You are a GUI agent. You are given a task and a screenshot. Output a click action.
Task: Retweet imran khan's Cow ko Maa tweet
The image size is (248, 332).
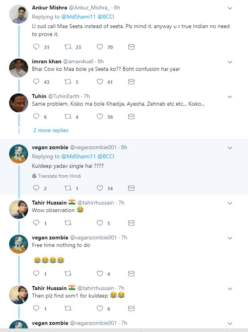coord(68,82)
